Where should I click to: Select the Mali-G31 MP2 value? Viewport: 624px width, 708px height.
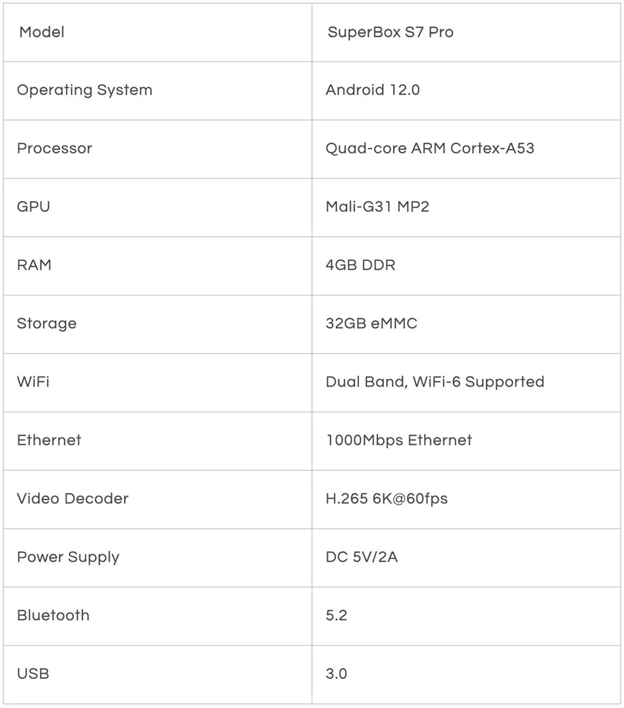point(377,207)
